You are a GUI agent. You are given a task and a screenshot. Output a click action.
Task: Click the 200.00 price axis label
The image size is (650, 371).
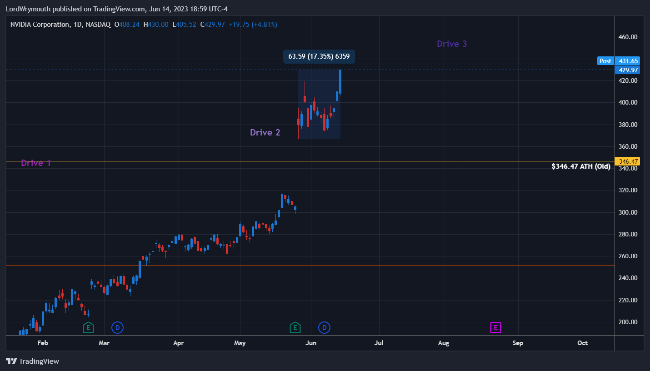click(x=628, y=322)
